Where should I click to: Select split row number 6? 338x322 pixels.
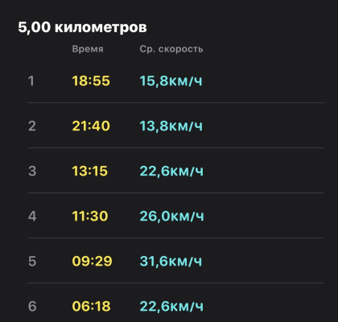click(175, 303)
